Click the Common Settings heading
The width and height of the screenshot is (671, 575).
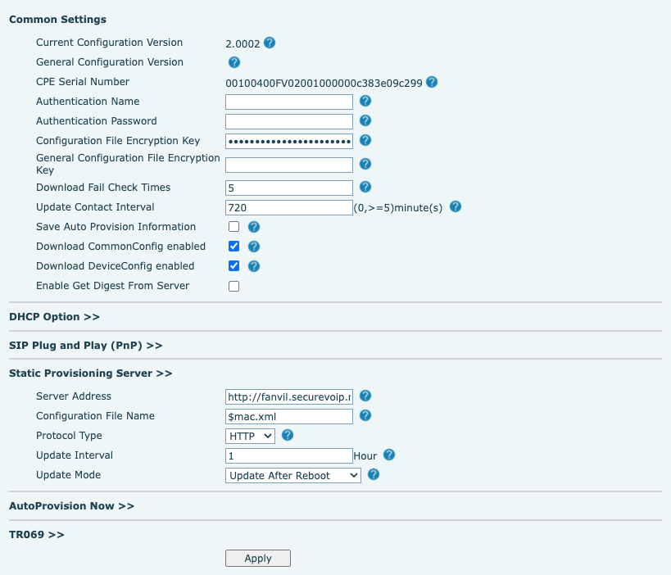[x=58, y=20]
